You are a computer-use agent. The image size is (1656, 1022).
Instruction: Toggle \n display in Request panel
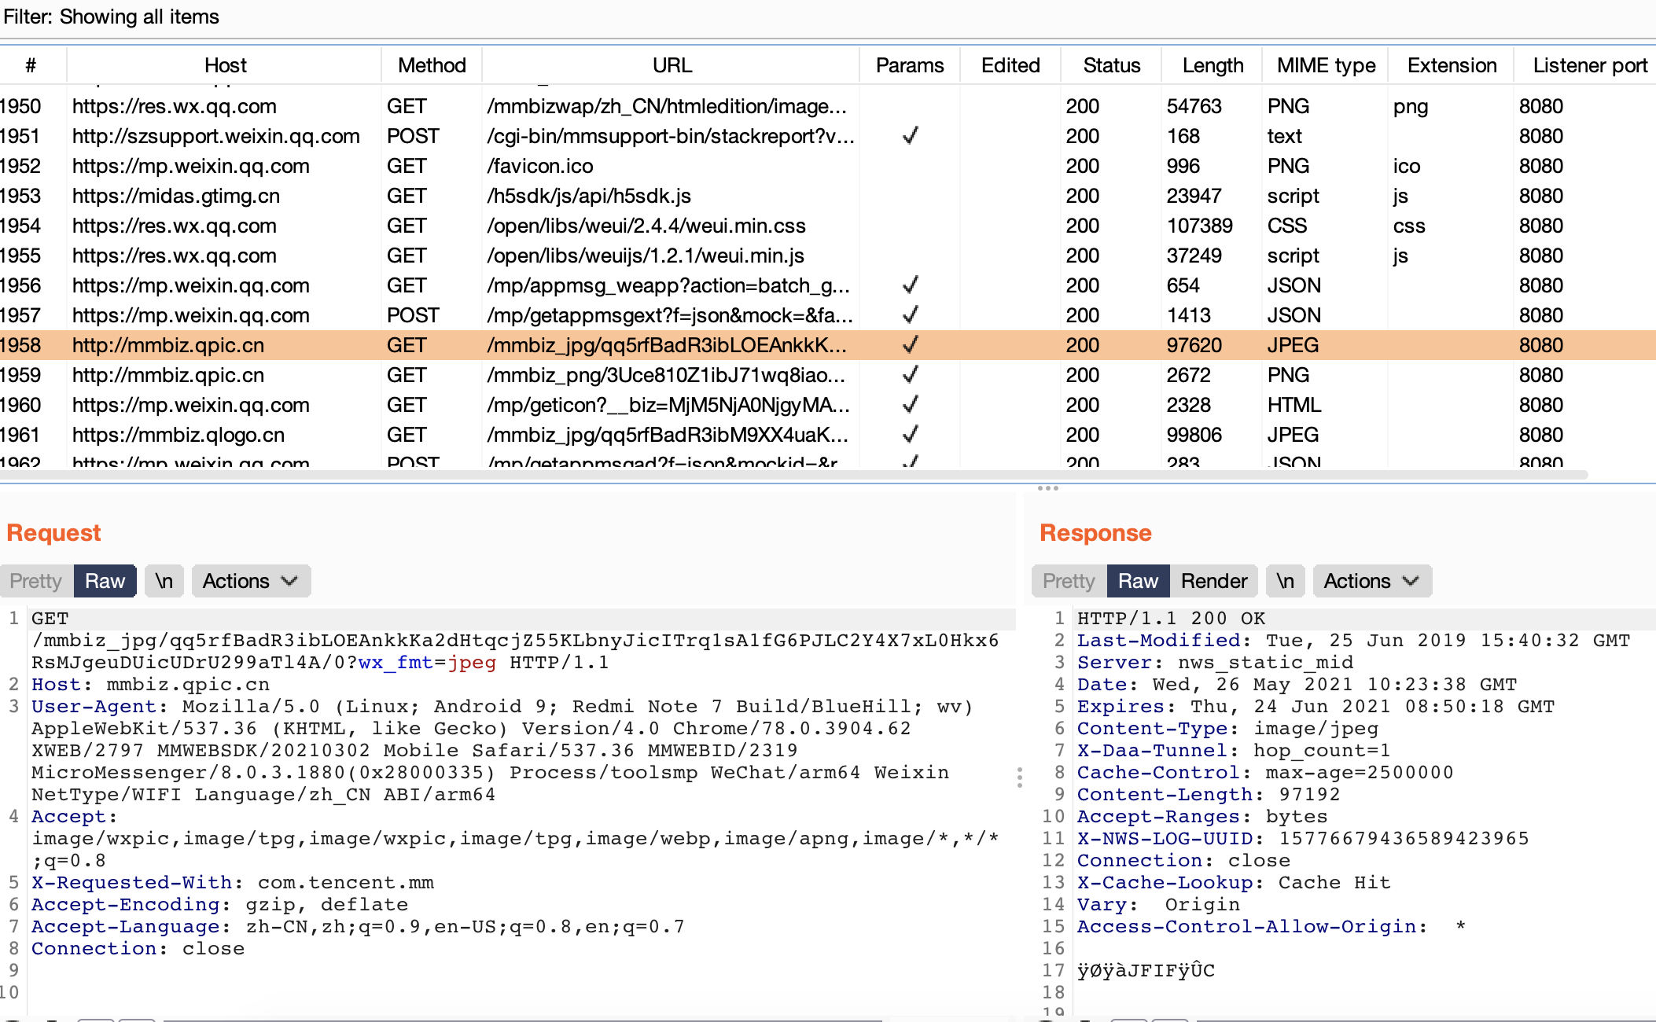pos(164,581)
